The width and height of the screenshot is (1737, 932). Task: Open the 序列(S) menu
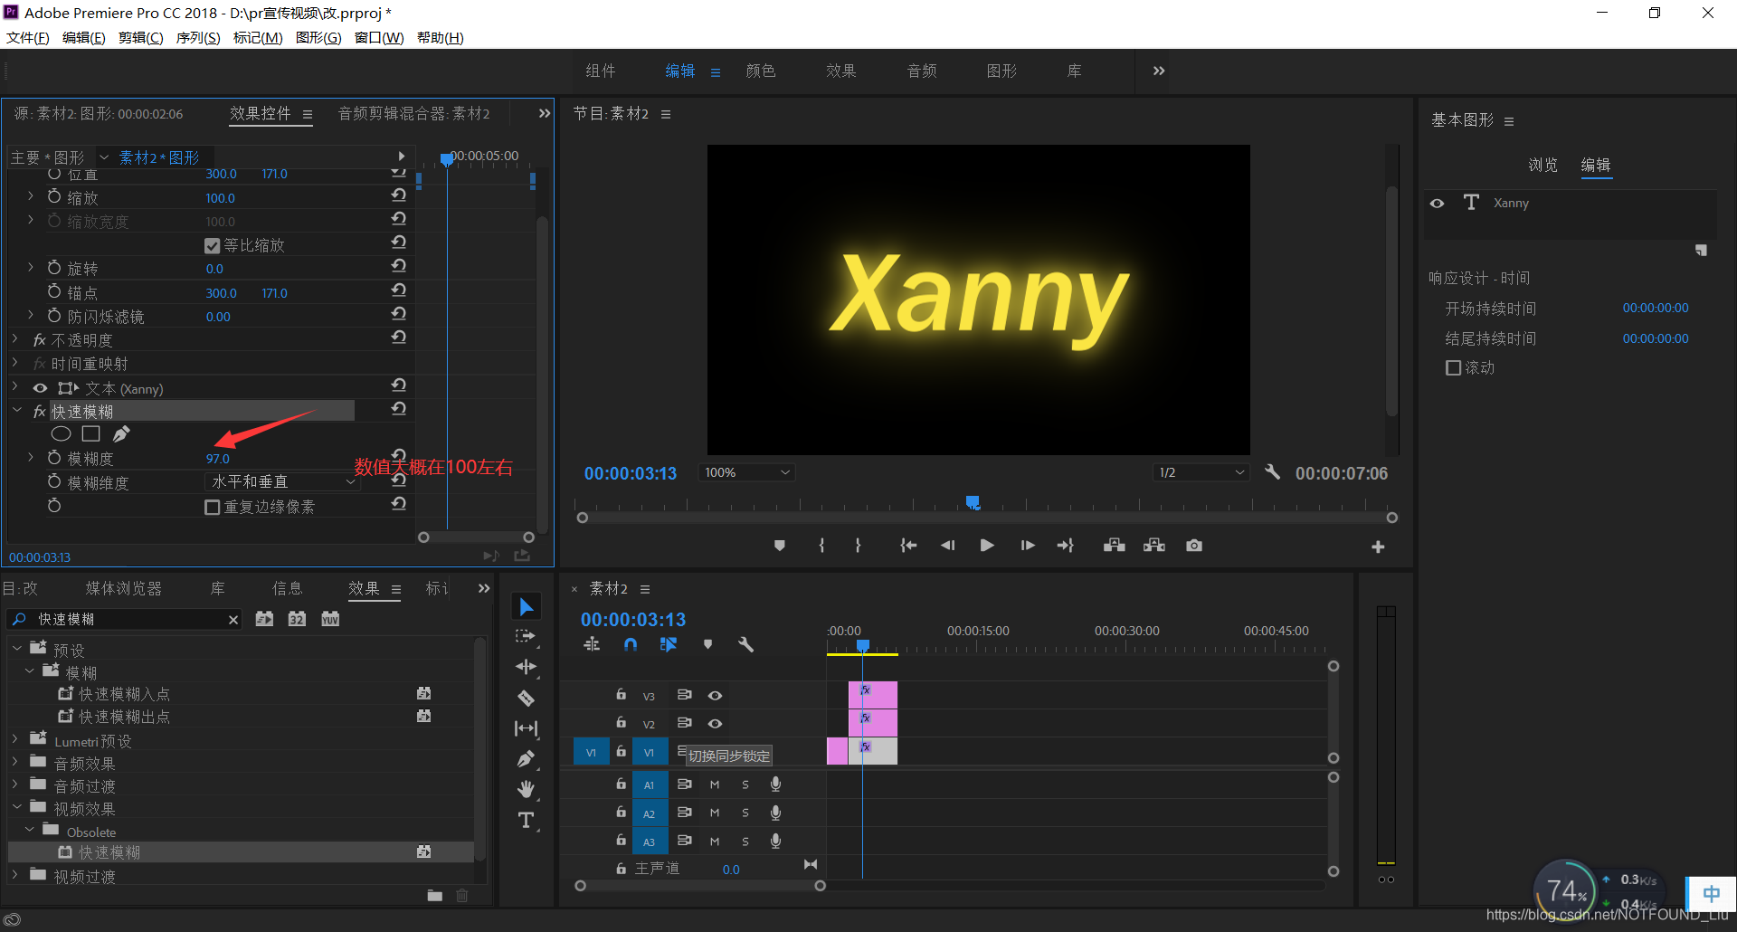pos(198,37)
